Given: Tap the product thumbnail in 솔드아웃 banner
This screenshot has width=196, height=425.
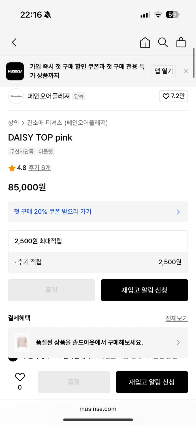Looking at the screenshot, I should [23, 343].
